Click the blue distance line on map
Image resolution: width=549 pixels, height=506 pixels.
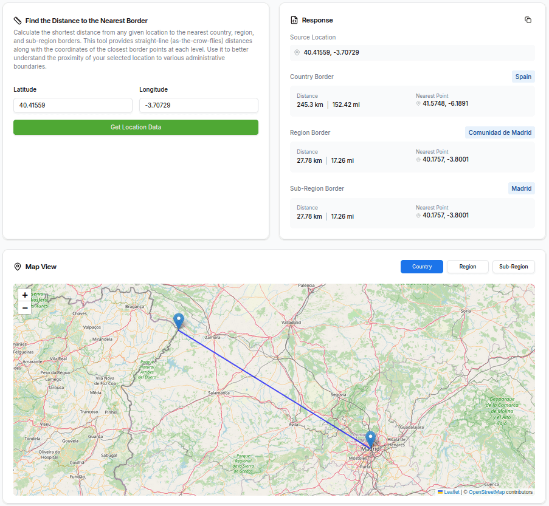click(275, 388)
